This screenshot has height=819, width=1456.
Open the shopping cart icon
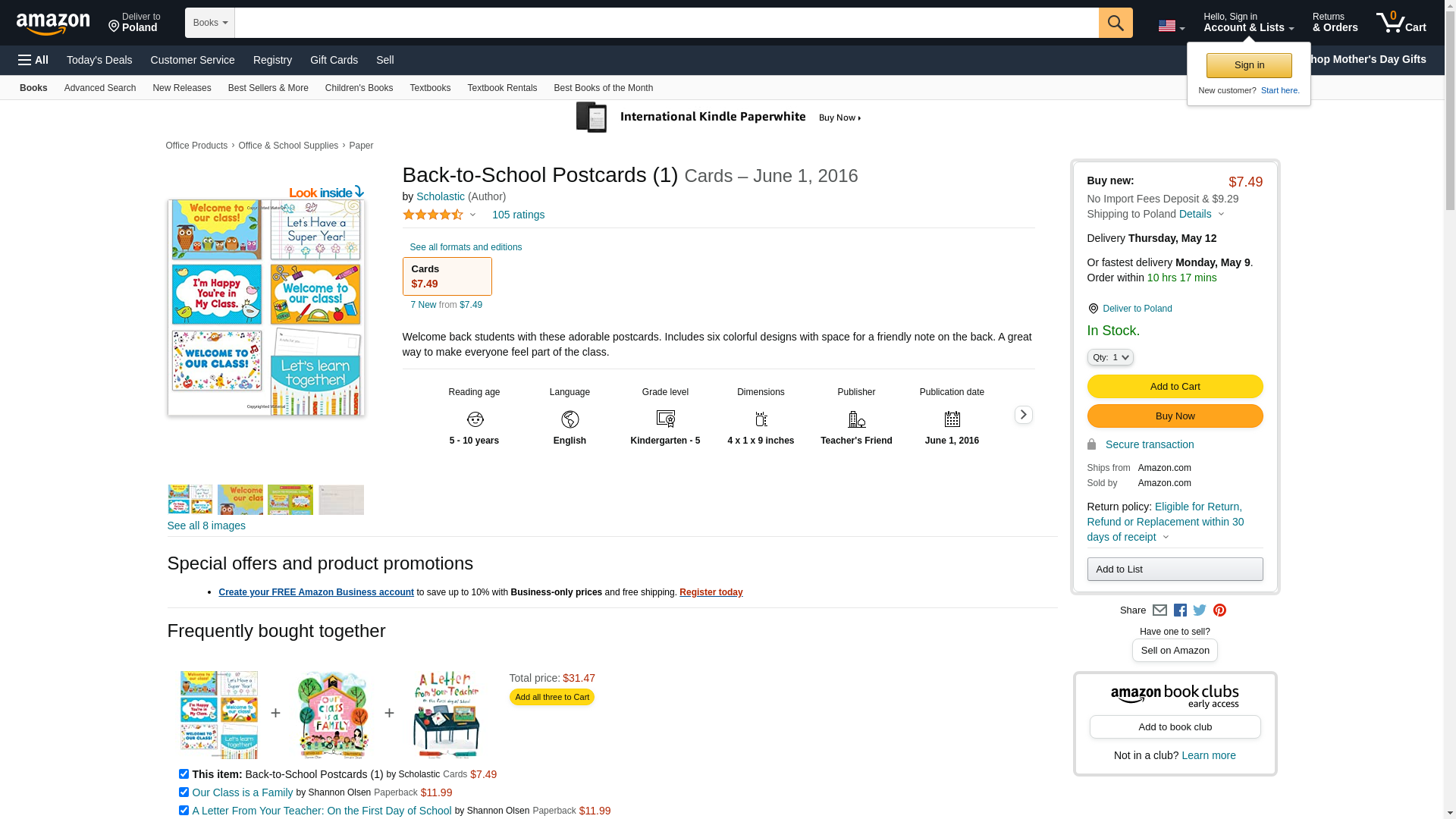coord(1401,23)
